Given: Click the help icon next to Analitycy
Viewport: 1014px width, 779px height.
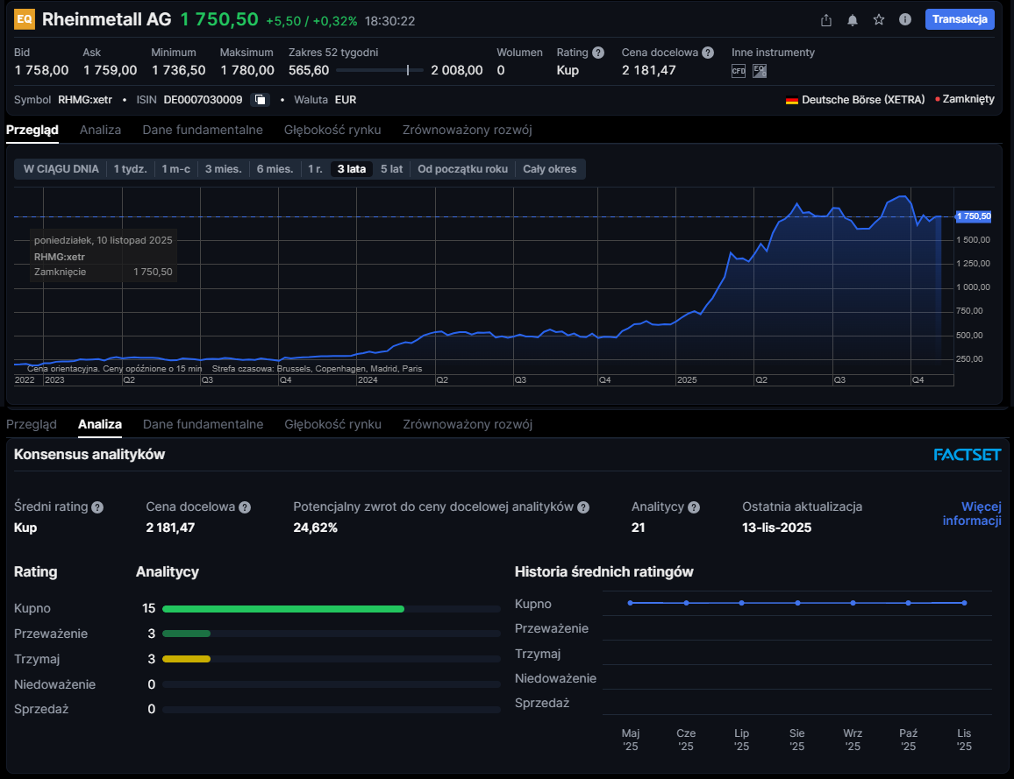Looking at the screenshot, I should coord(694,507).
